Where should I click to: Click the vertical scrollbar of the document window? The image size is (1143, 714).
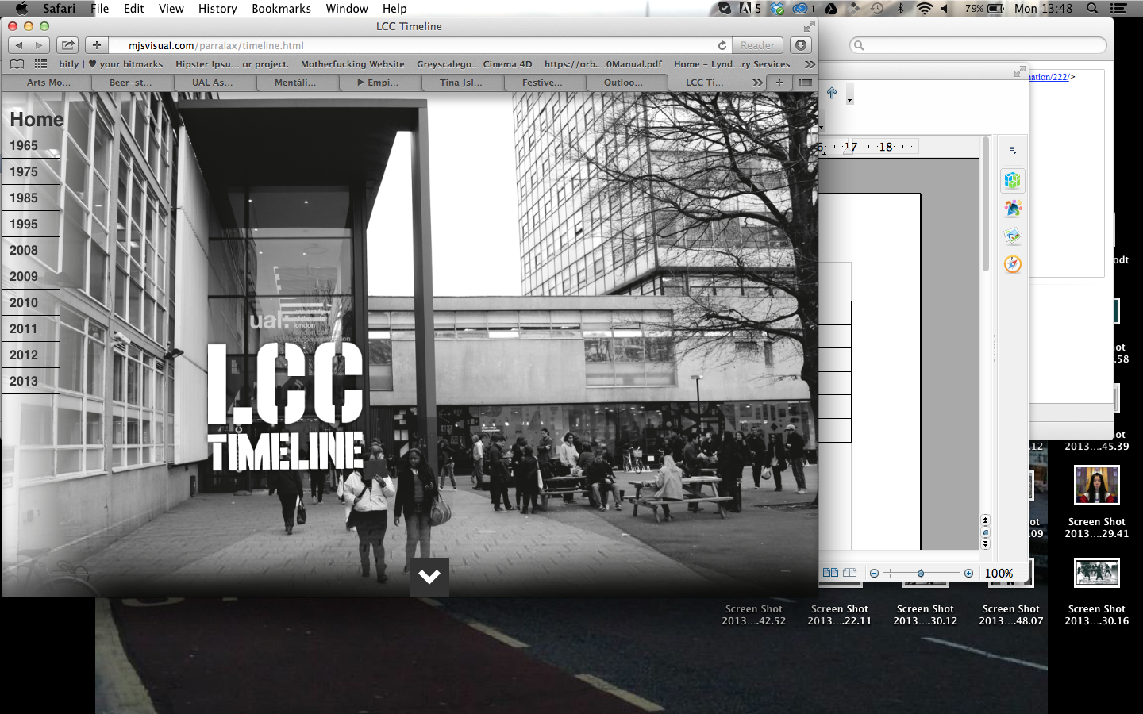(985, 205)
